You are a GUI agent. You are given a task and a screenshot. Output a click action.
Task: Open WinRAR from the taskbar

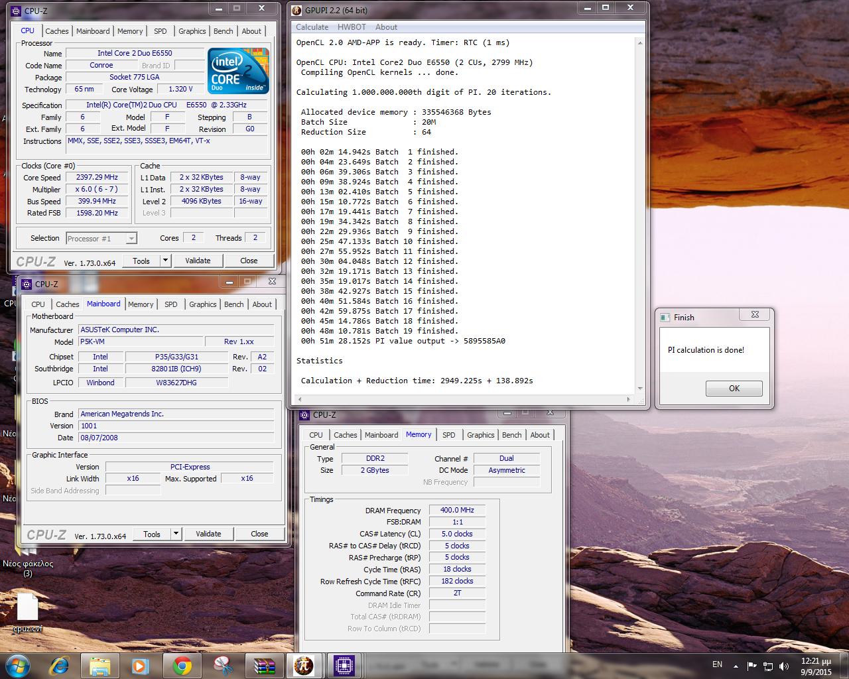click(264, 665)
